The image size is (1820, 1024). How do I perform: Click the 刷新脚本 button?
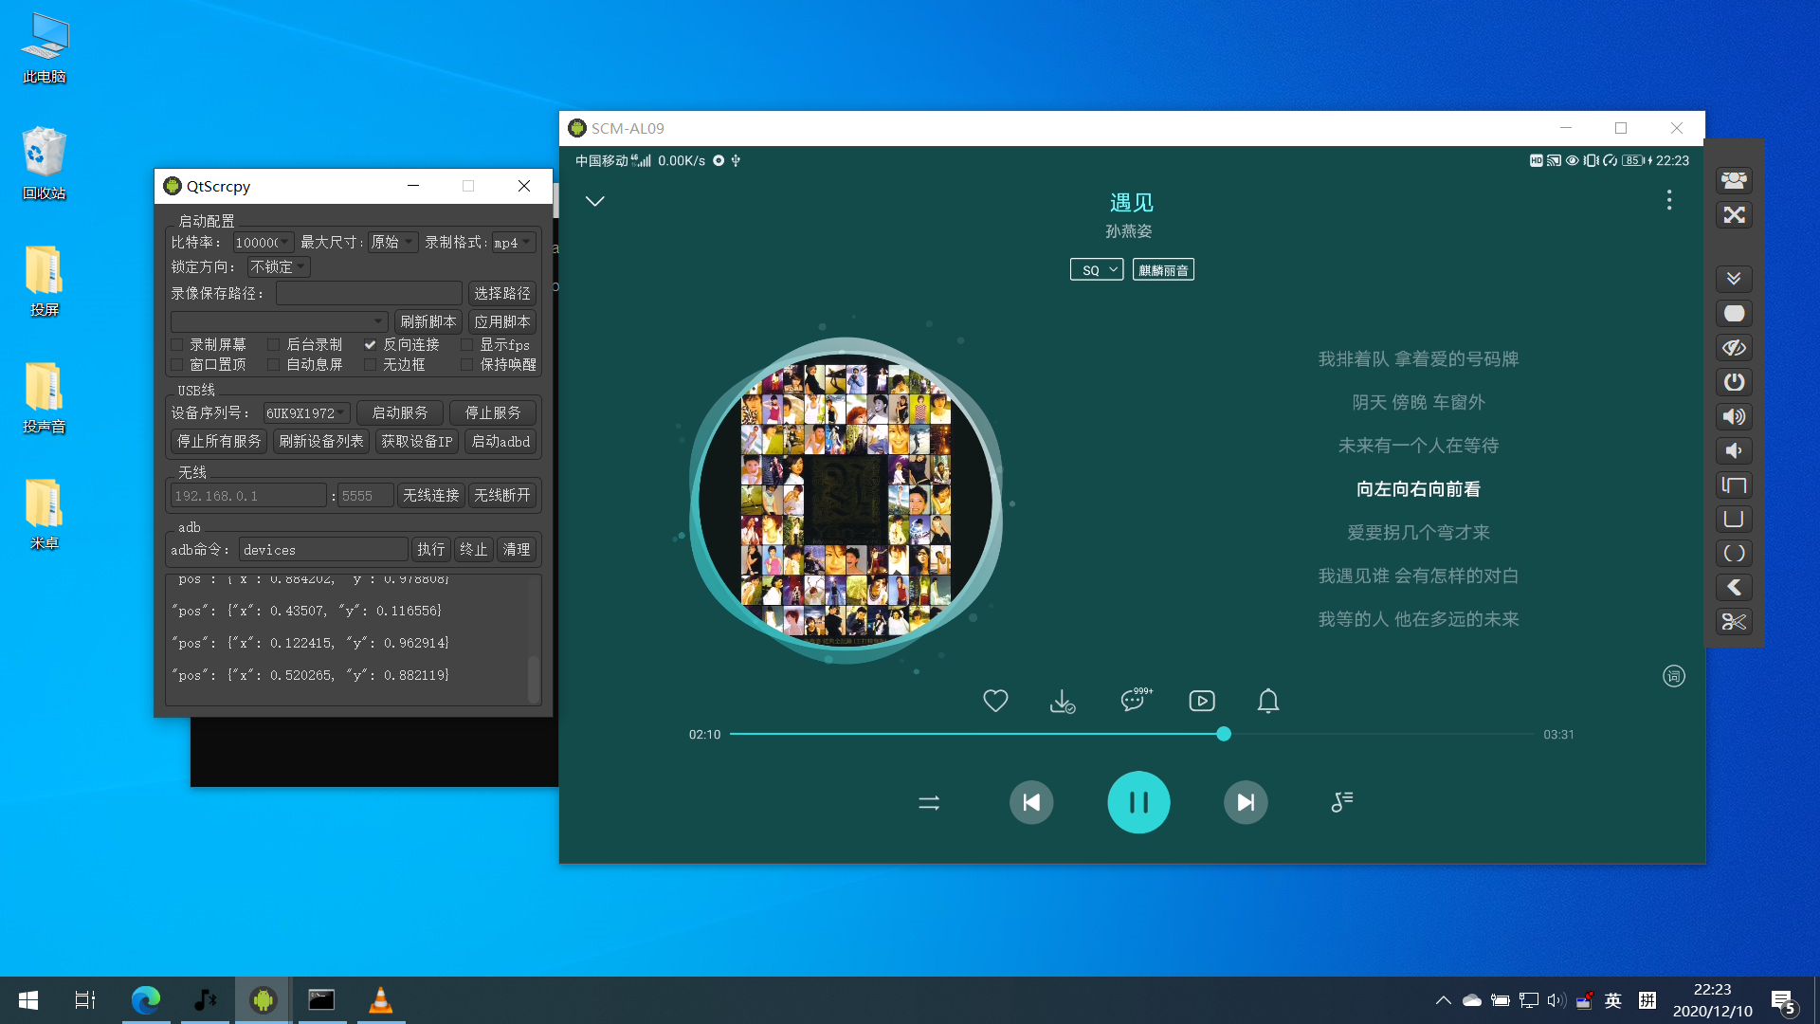click(x=428, y=322)
